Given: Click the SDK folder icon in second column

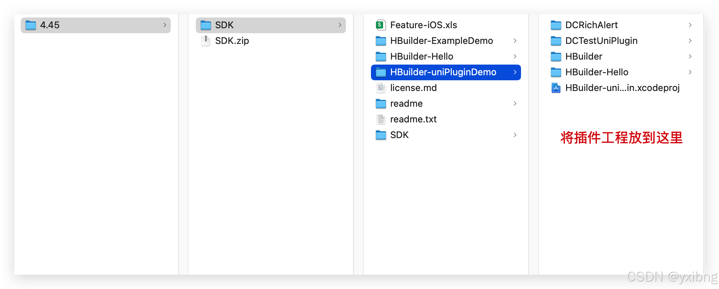Looking at the screenshot, I should (206, 25).
